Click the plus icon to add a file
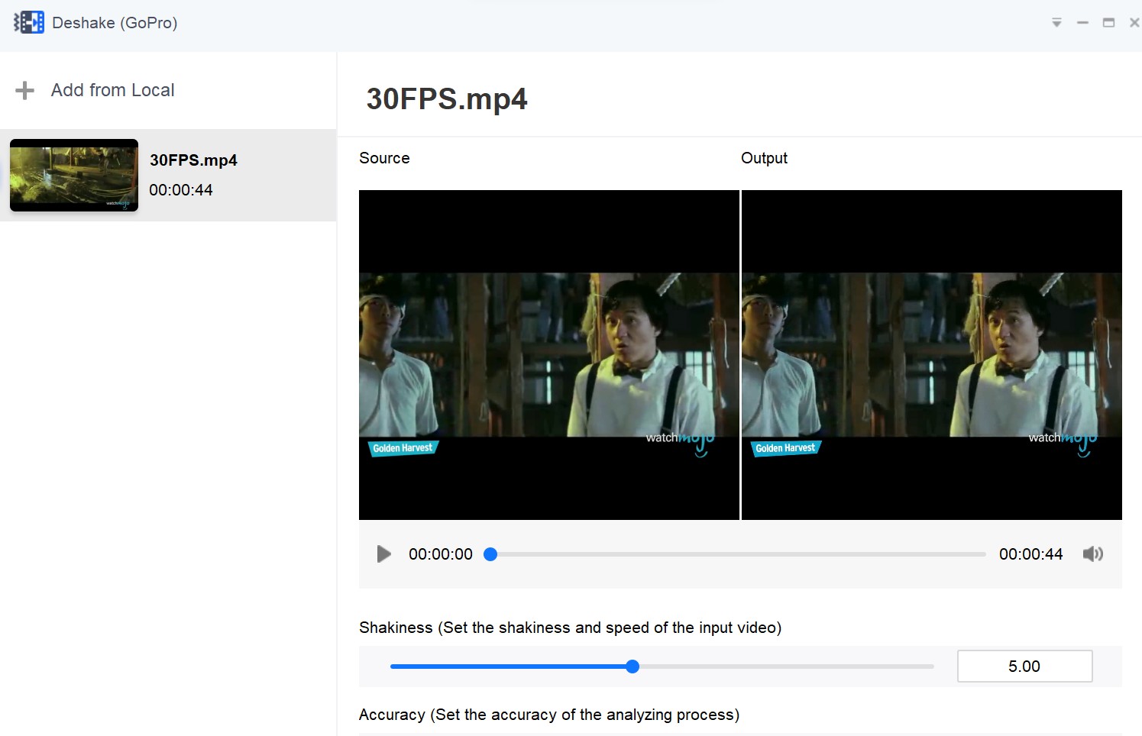Screen dimensions: 1142x736 (x=24, y=91)
